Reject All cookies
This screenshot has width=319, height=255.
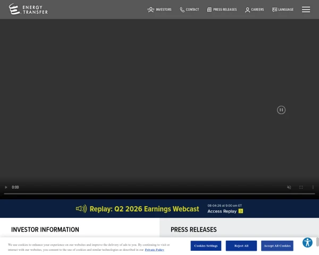241,245
